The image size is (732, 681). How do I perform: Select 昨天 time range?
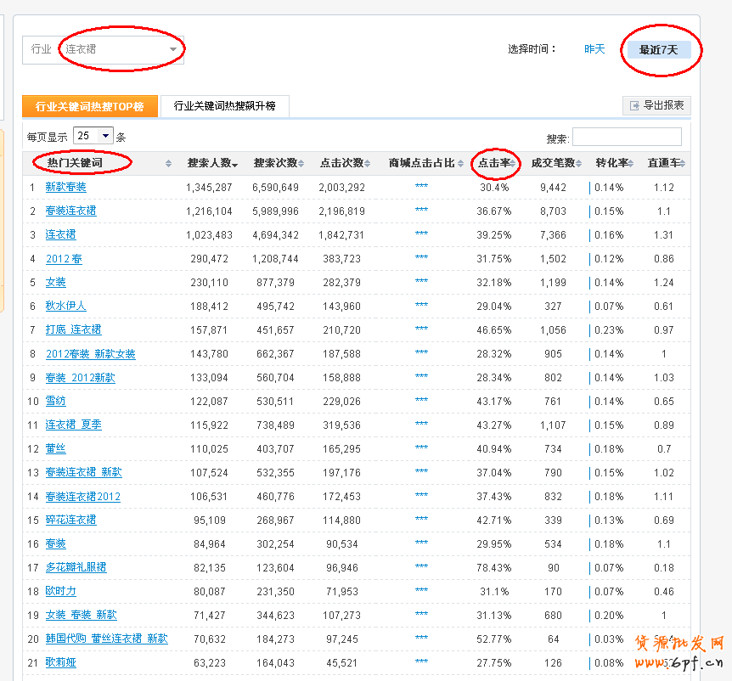click(594, 49)
